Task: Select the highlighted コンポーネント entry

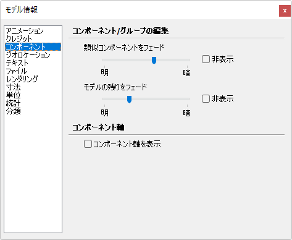Action: click(33, 47)
